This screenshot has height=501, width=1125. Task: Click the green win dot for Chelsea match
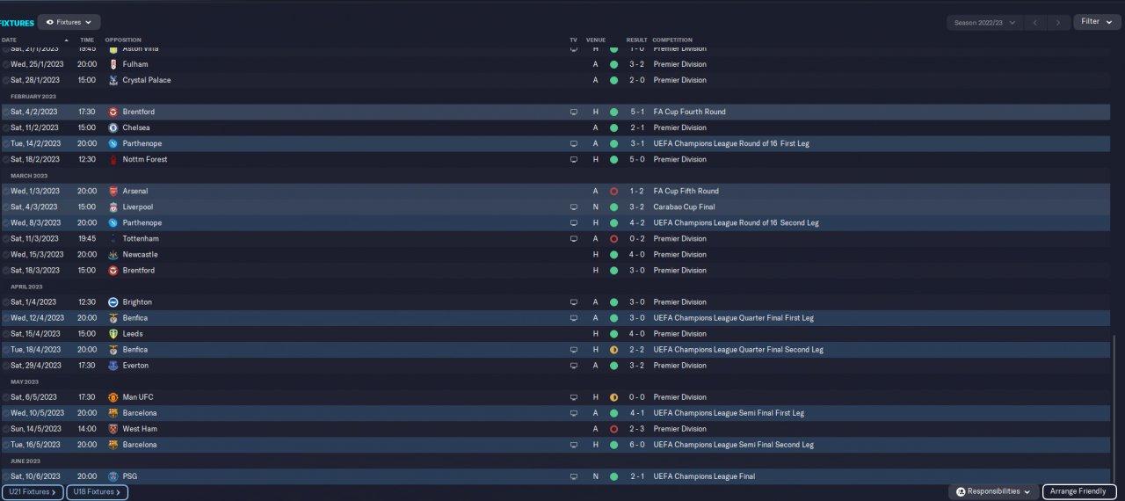tap(613, 127)
